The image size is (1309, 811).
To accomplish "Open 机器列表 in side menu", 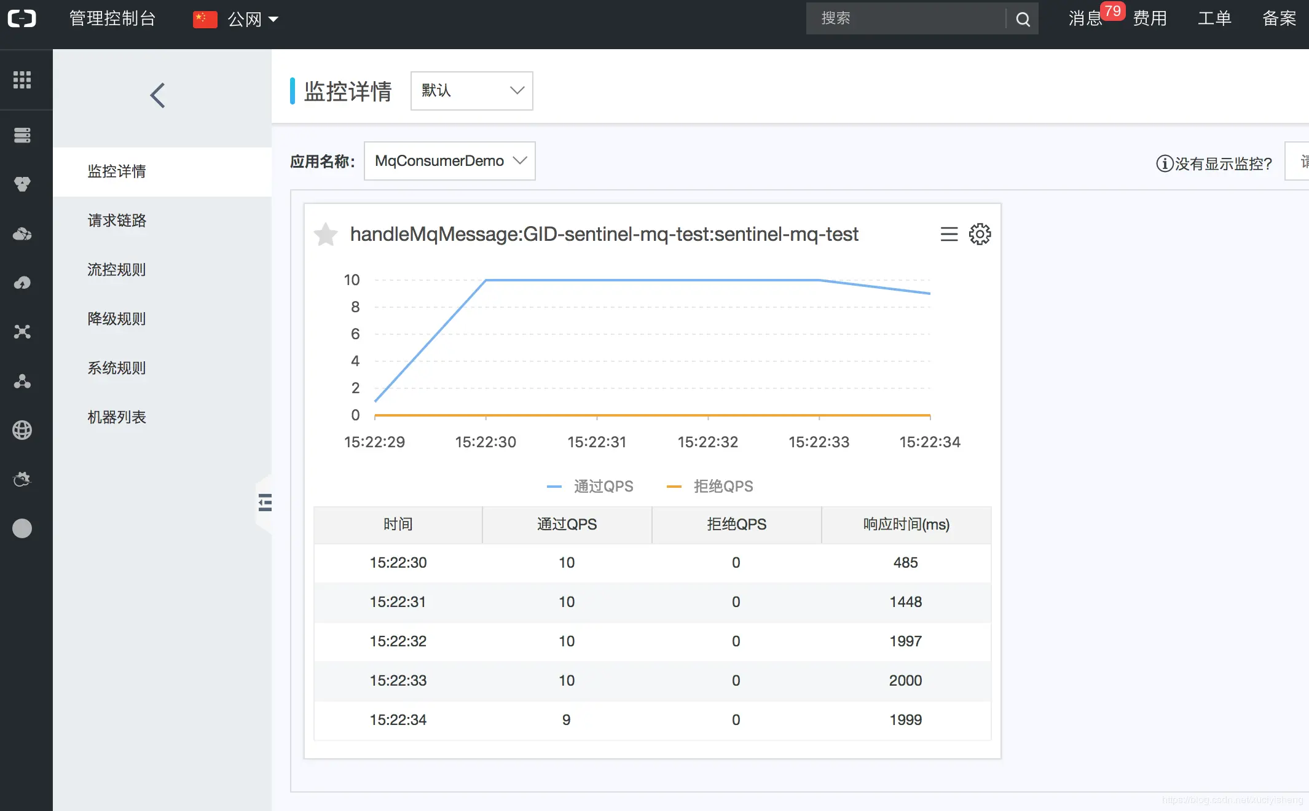I will [x=117, y=417].
